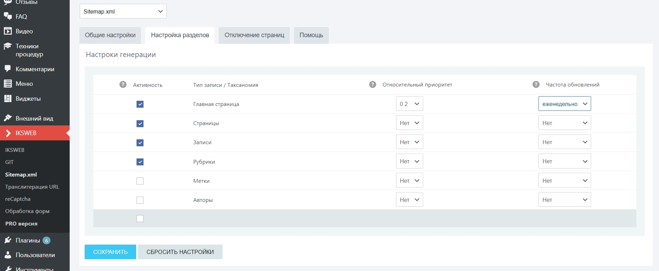Click the Тип записи / Таксаномия column header

[226, 85]
